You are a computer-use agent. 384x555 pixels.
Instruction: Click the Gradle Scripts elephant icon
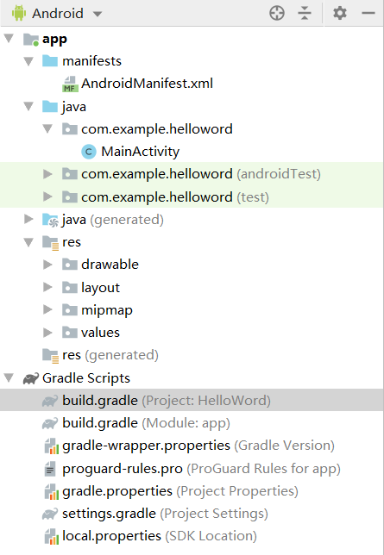click(31, 378)
